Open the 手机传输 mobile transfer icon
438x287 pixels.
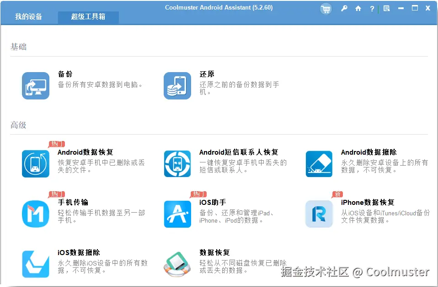36,214
